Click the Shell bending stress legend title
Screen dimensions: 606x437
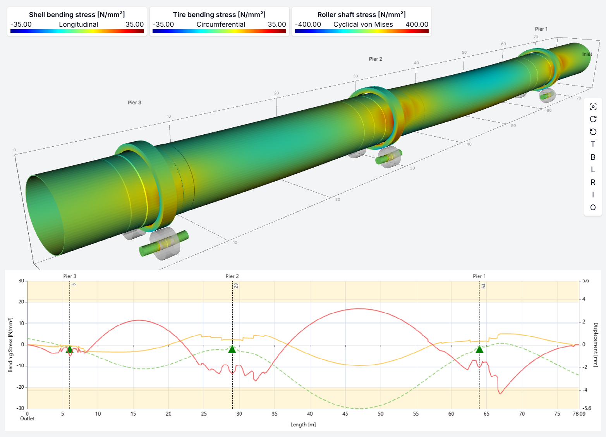coord(77,15)
